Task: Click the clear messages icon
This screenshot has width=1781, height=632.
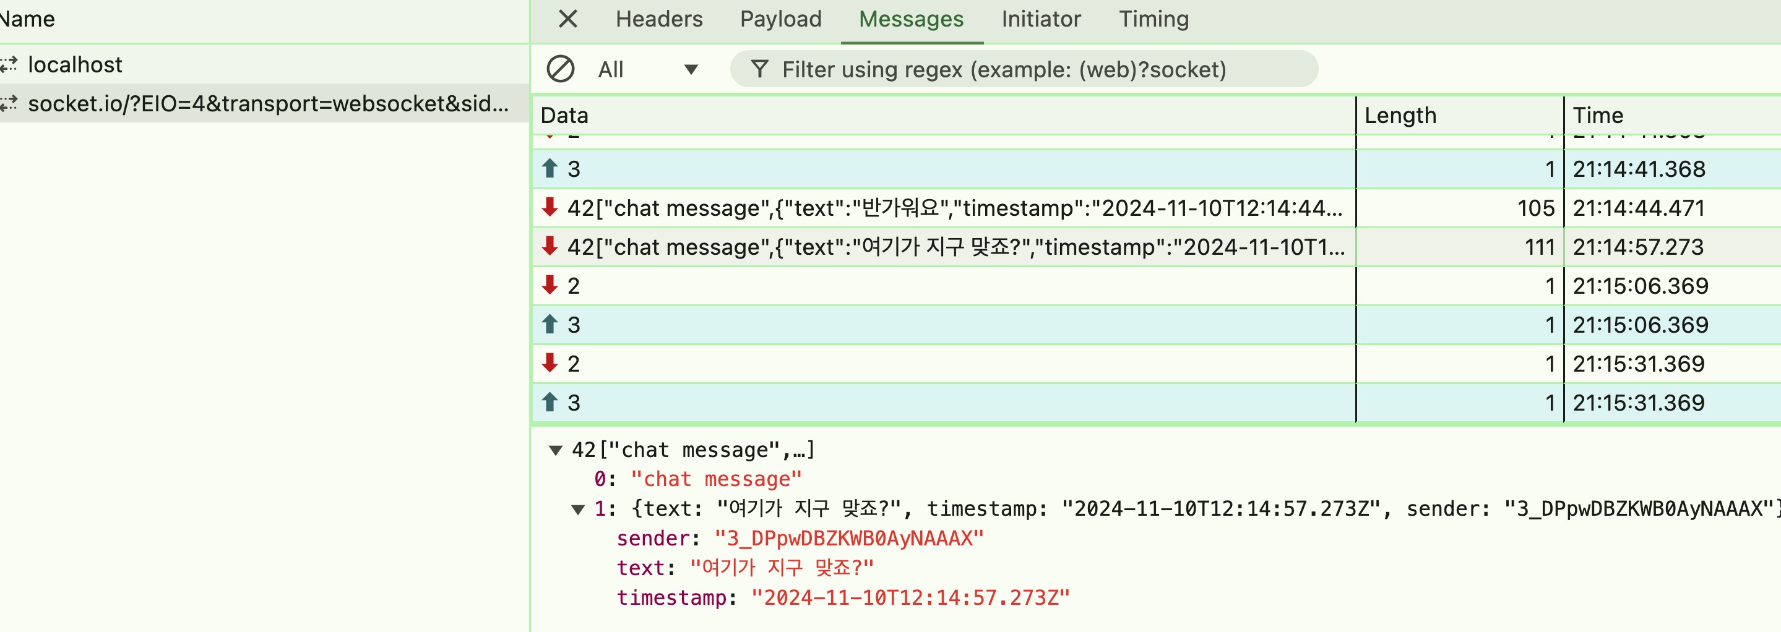Action: [560, 69]
